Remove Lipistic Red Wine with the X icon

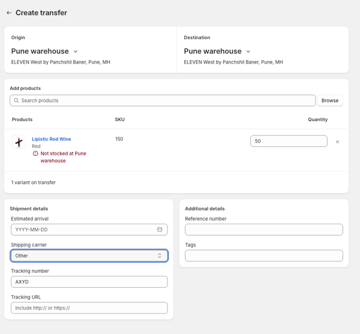coord(337,142)
